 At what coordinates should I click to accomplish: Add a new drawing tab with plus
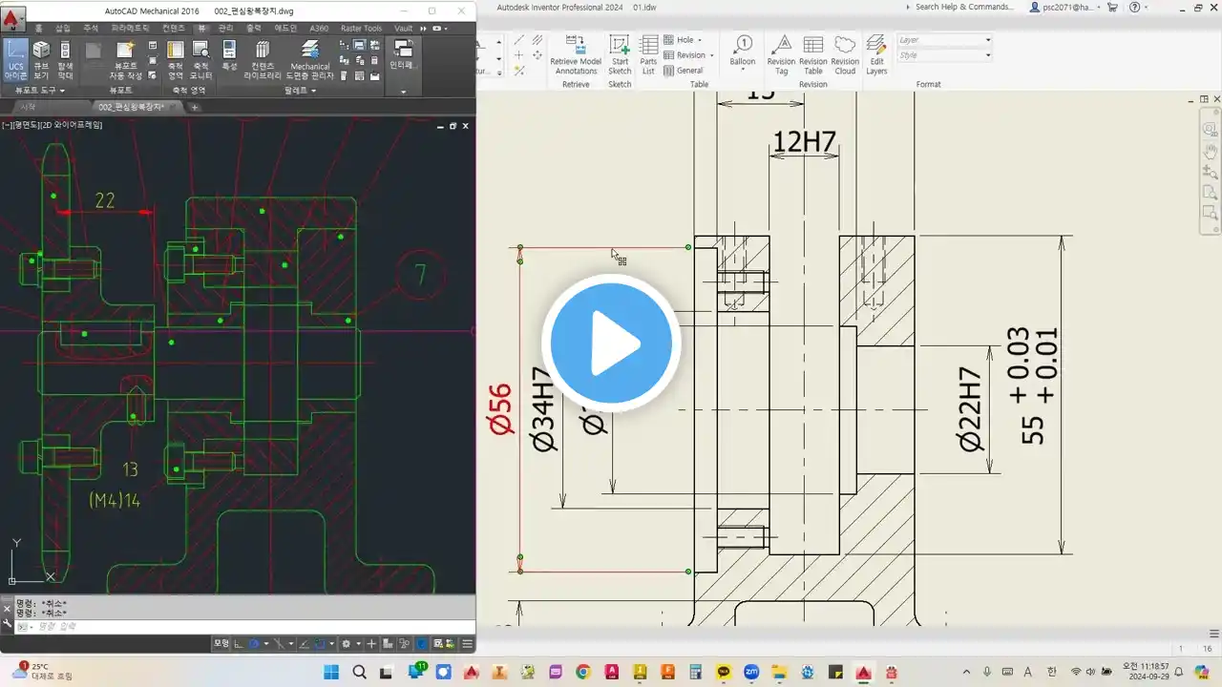[195, 107]
